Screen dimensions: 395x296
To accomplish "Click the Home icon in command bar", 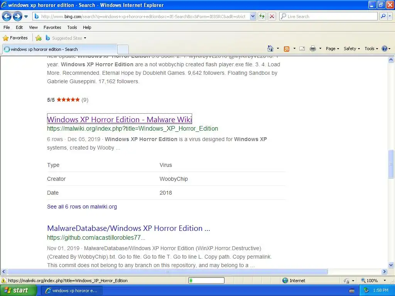I will [270, 49].
